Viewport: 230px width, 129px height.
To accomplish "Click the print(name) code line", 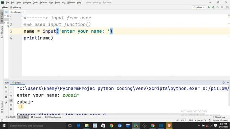I will point(38,38).
